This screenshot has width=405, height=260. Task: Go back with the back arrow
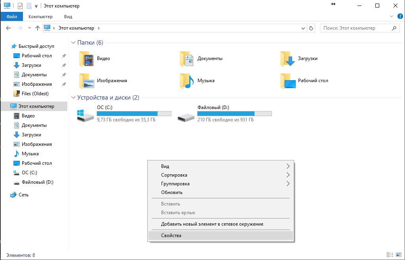pos(8,28)
